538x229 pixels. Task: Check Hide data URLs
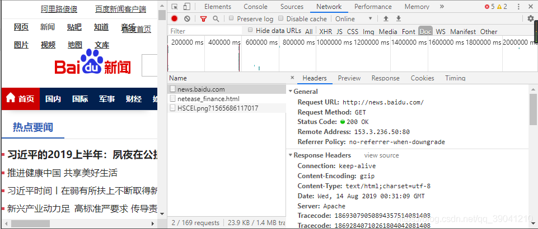[x=250, y=30]
